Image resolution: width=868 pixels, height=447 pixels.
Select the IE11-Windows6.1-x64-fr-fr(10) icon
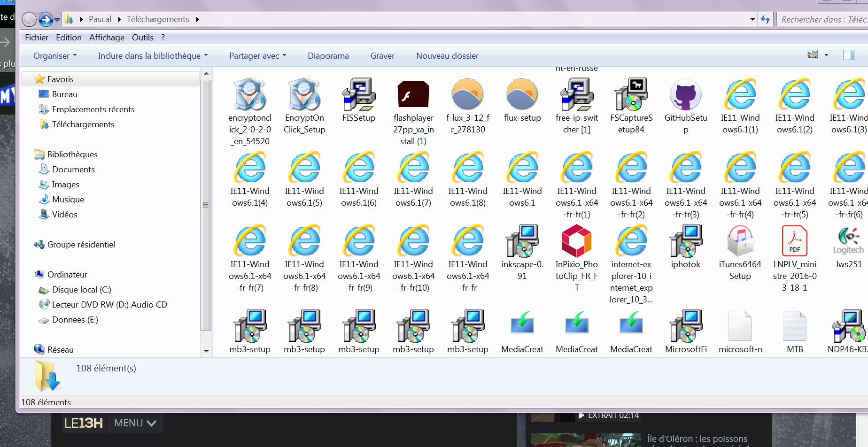coord(413,241)
